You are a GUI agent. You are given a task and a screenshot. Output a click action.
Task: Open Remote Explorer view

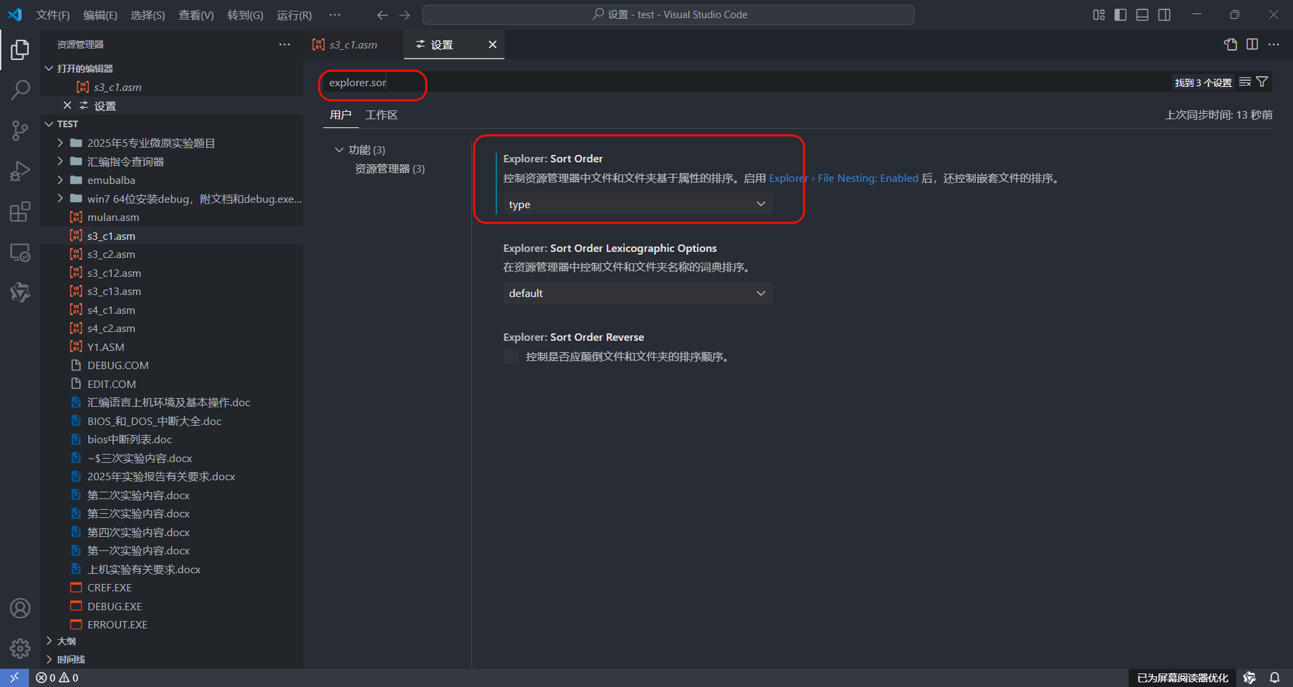point(20,253)
